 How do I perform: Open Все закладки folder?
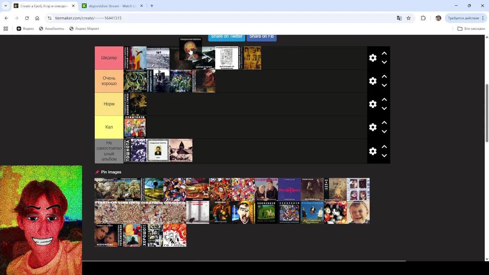[x=471, y=29]
